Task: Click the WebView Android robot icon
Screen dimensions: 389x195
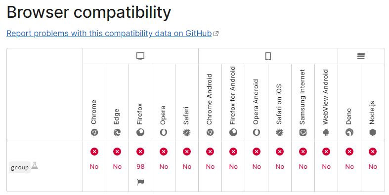Action: (x=326, y=133)
